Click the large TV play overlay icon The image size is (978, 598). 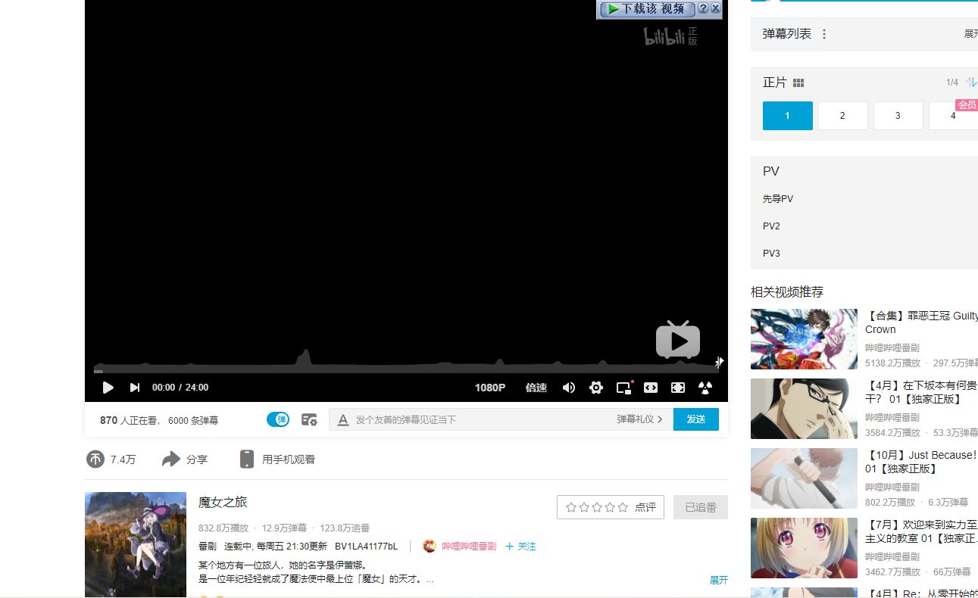678,340
